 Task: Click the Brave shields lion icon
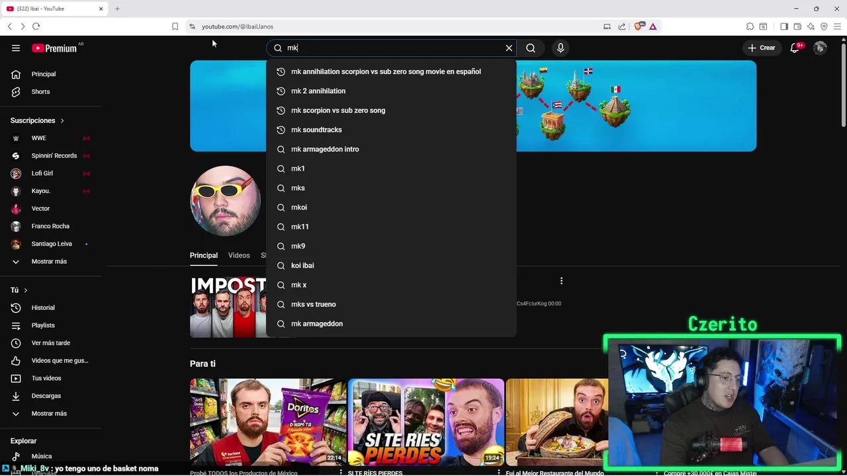638,26
